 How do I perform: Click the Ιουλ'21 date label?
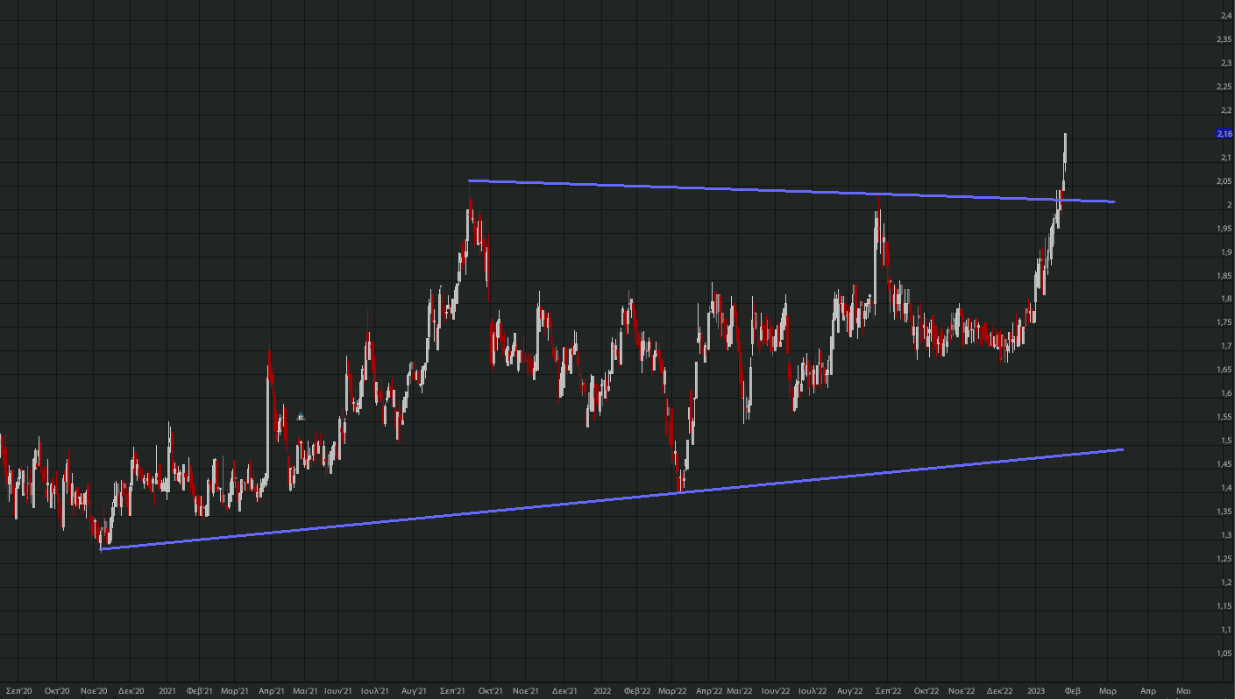click(x=375, y=691)
